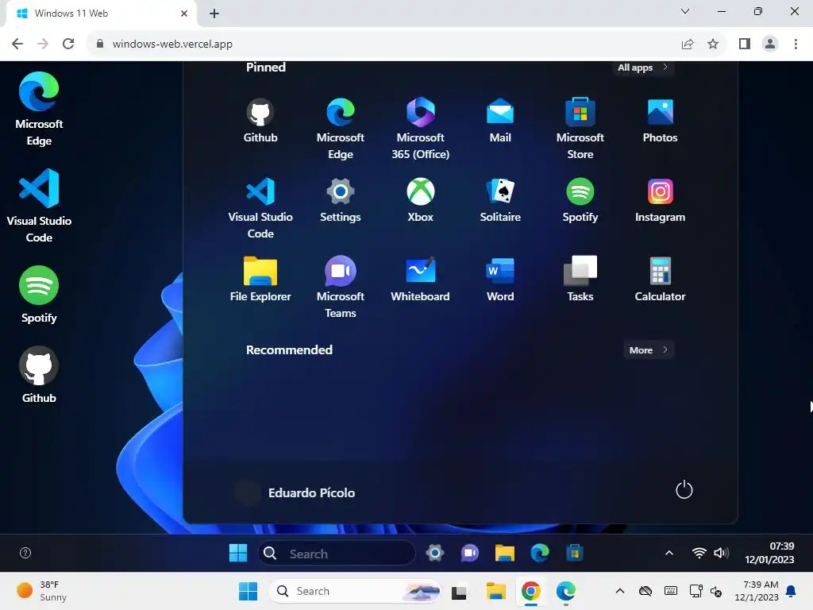Select Visual Studio Code desktop shortcut
Image resolution: width=813 pixels, height=610 pixels.
click(x=39, y=206)
